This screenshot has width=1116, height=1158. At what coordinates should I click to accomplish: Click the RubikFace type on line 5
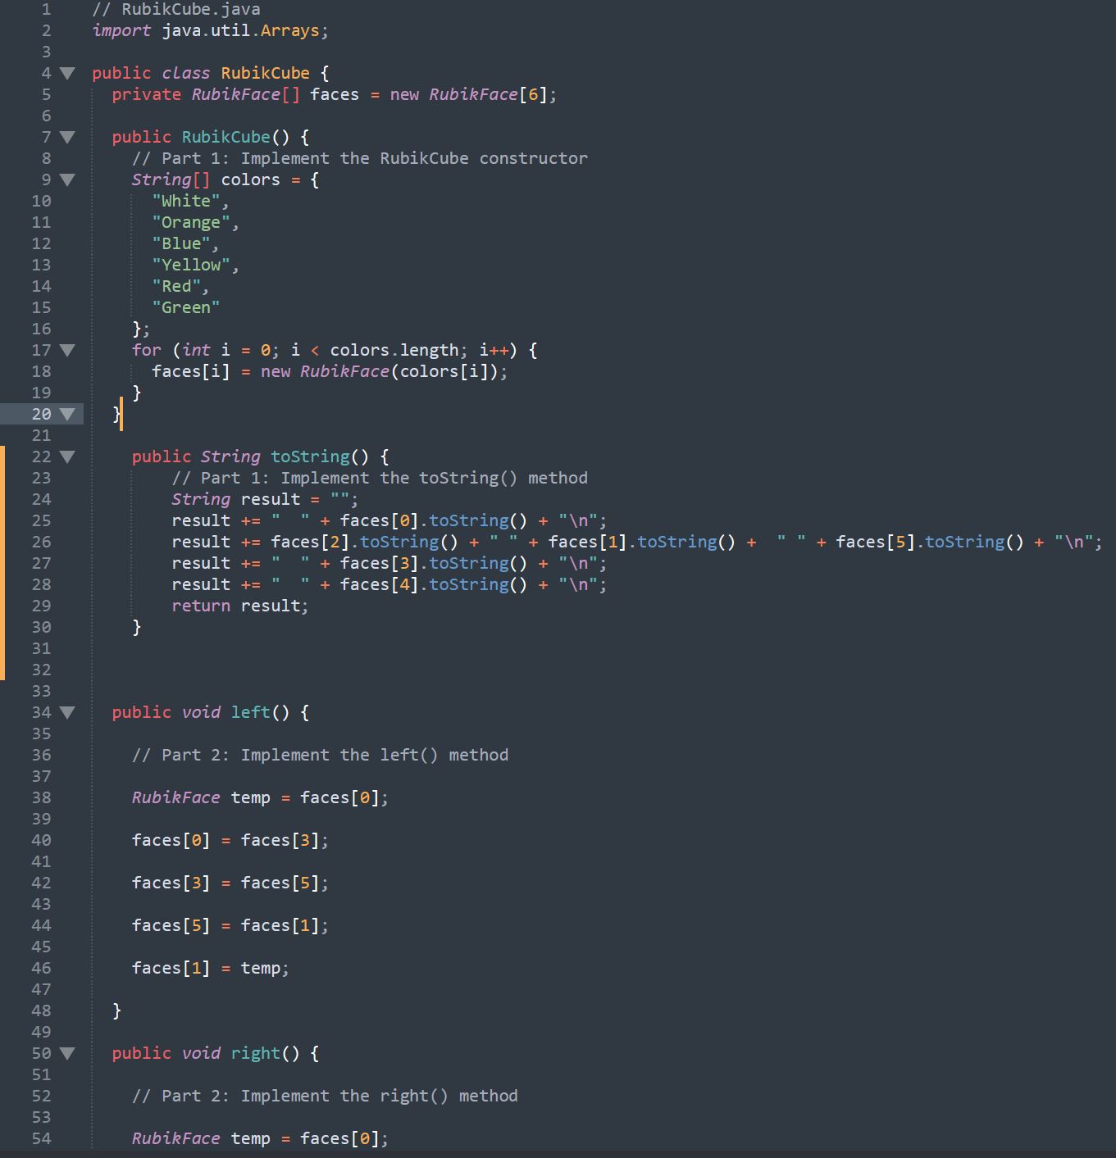click(x=236, y=94)
